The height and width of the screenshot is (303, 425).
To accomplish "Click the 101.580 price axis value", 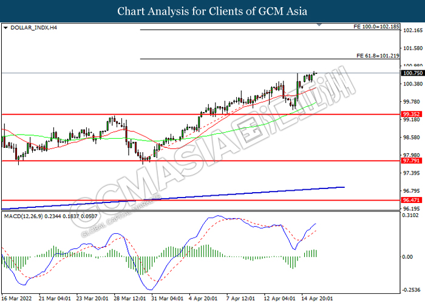I will pos(413,48).
